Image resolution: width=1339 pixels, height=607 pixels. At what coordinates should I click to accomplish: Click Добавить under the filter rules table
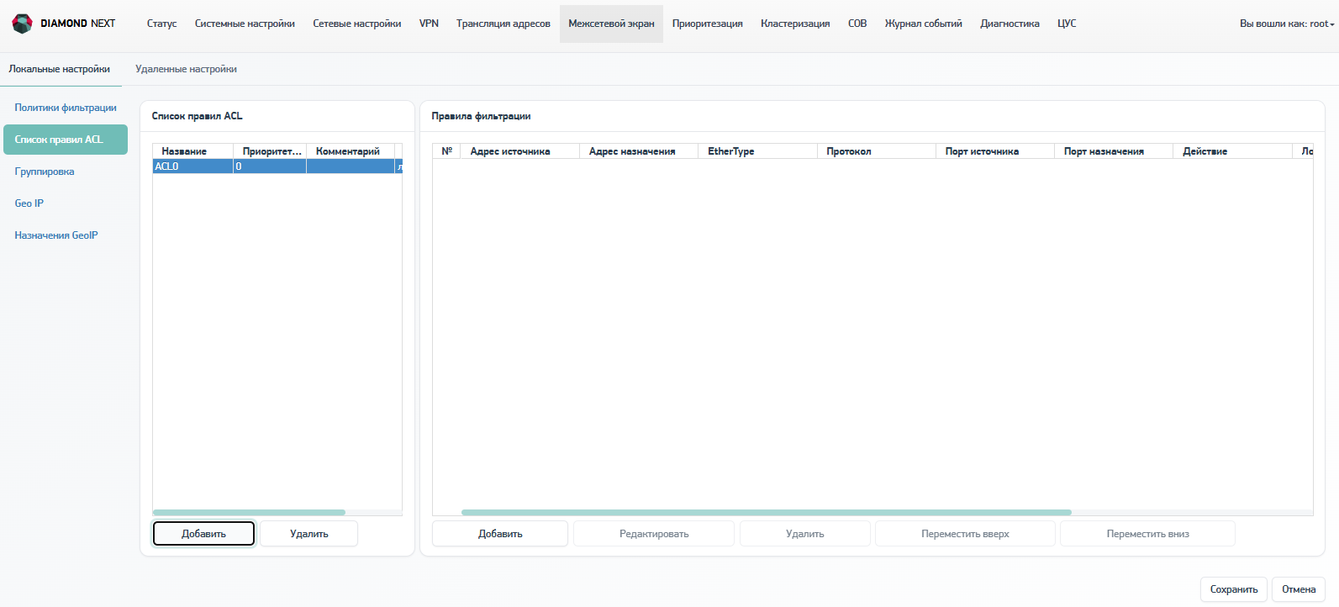(x=500, y=534)
